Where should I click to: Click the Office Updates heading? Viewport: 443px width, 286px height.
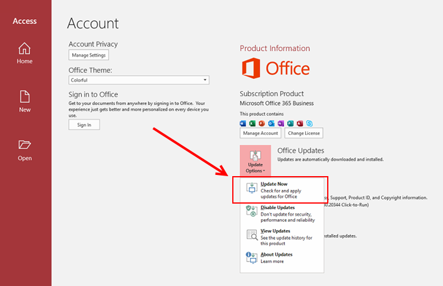[301, 150]
